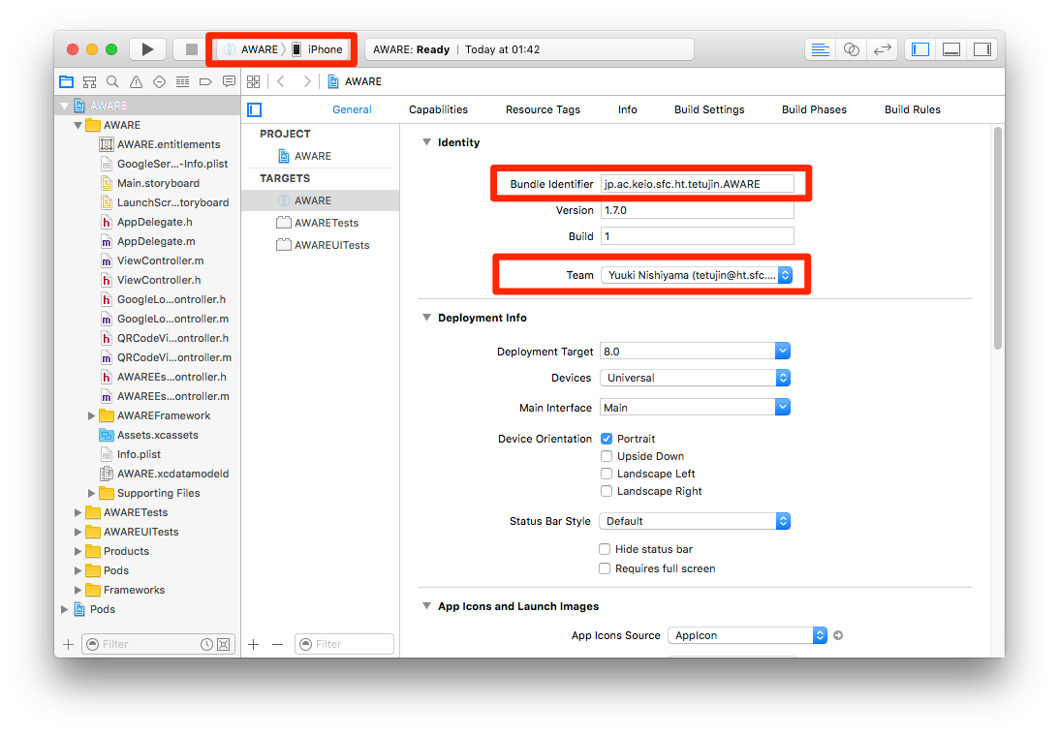Add a new target with plus
Viewport: 1059px width, 735px height.
(253, 645)
